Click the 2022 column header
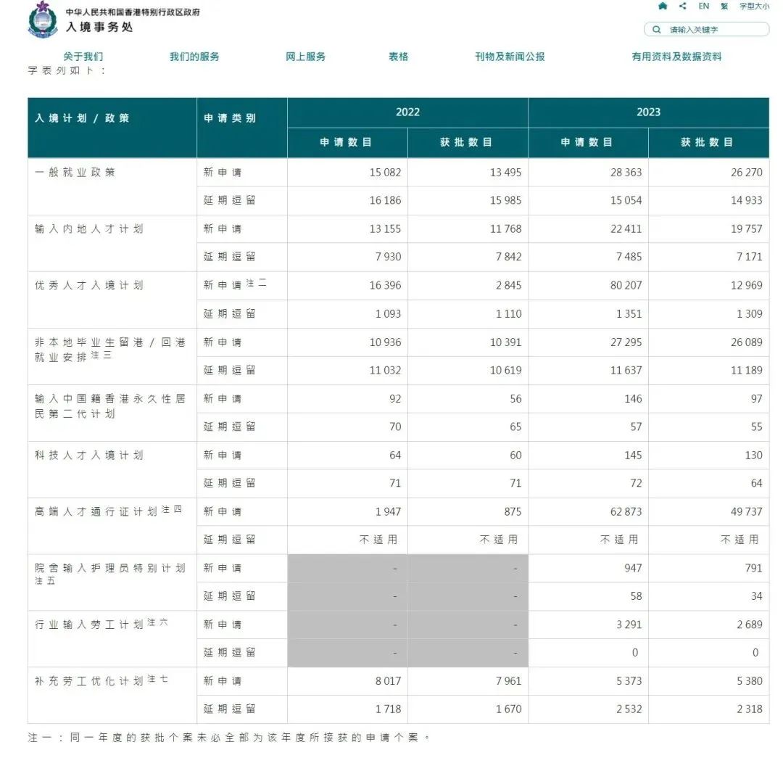 407,112
